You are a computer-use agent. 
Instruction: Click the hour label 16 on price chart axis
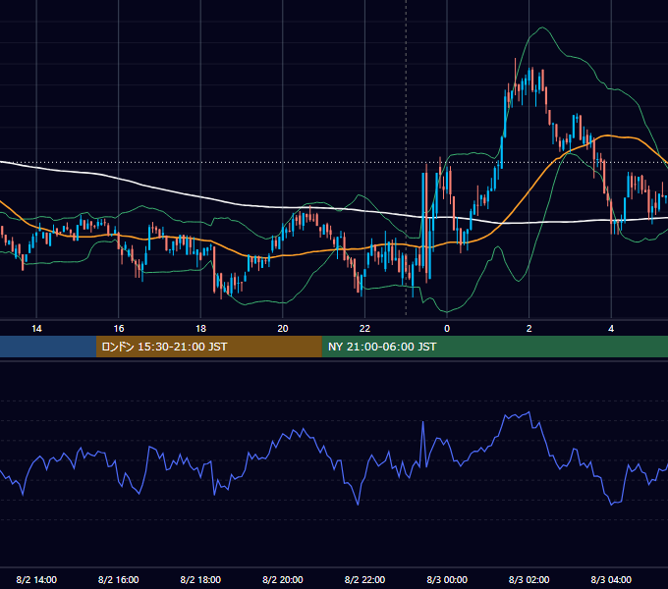119,329
